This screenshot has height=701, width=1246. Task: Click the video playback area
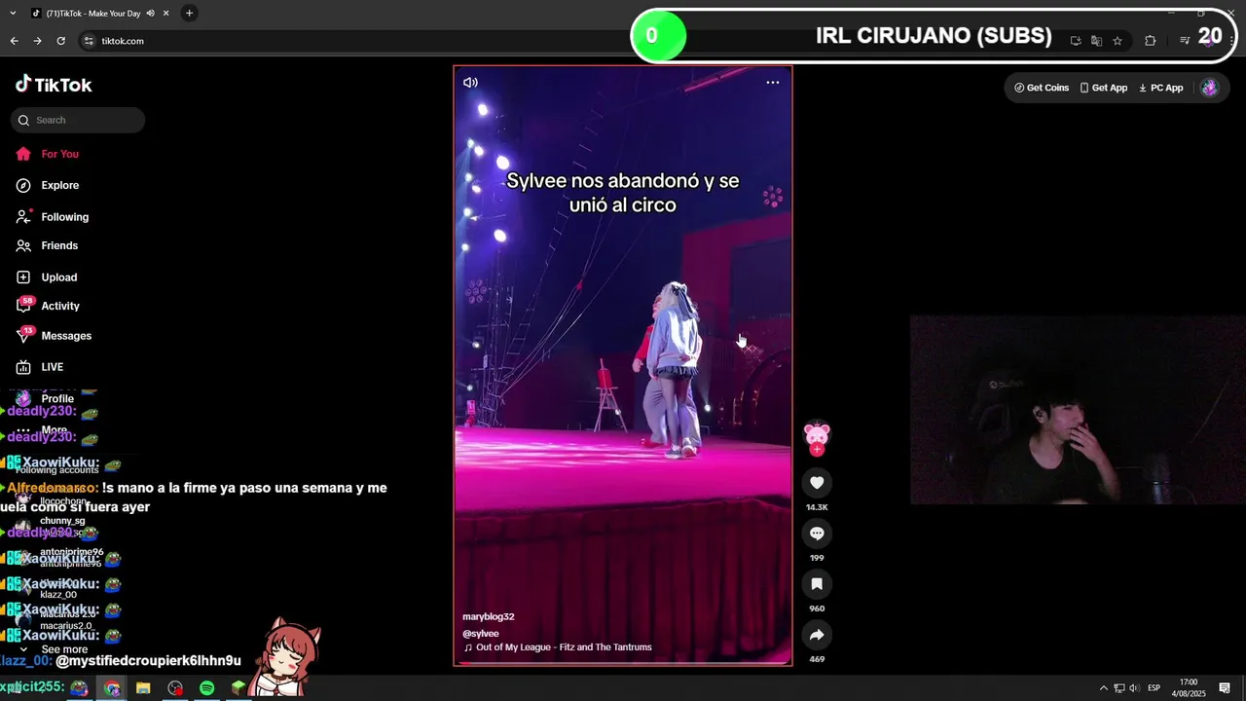coord(623,365)
